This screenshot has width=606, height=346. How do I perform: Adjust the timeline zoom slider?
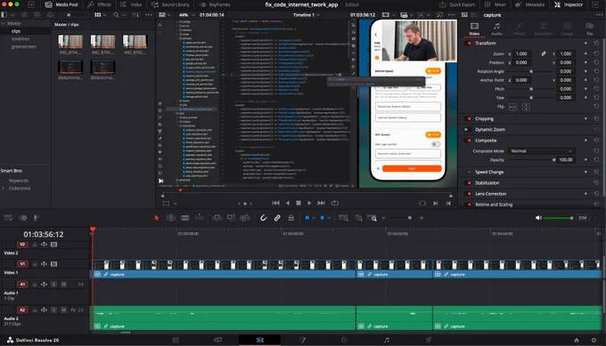(x=402, y=218)
